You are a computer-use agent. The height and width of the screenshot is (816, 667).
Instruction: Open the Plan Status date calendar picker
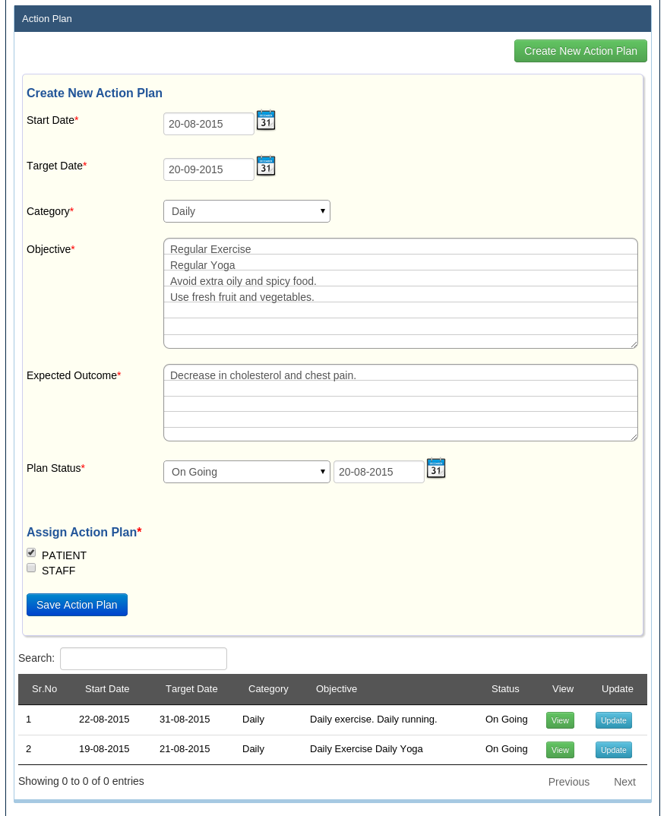pyautogui.click(x=435, y=468)
